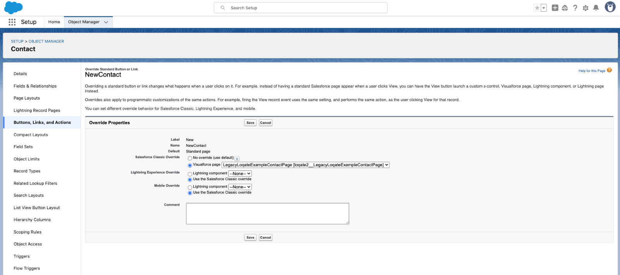Open Lightning Record Pages in the sidebar
This screenshot has width=620, height=275.
(37, 110)
